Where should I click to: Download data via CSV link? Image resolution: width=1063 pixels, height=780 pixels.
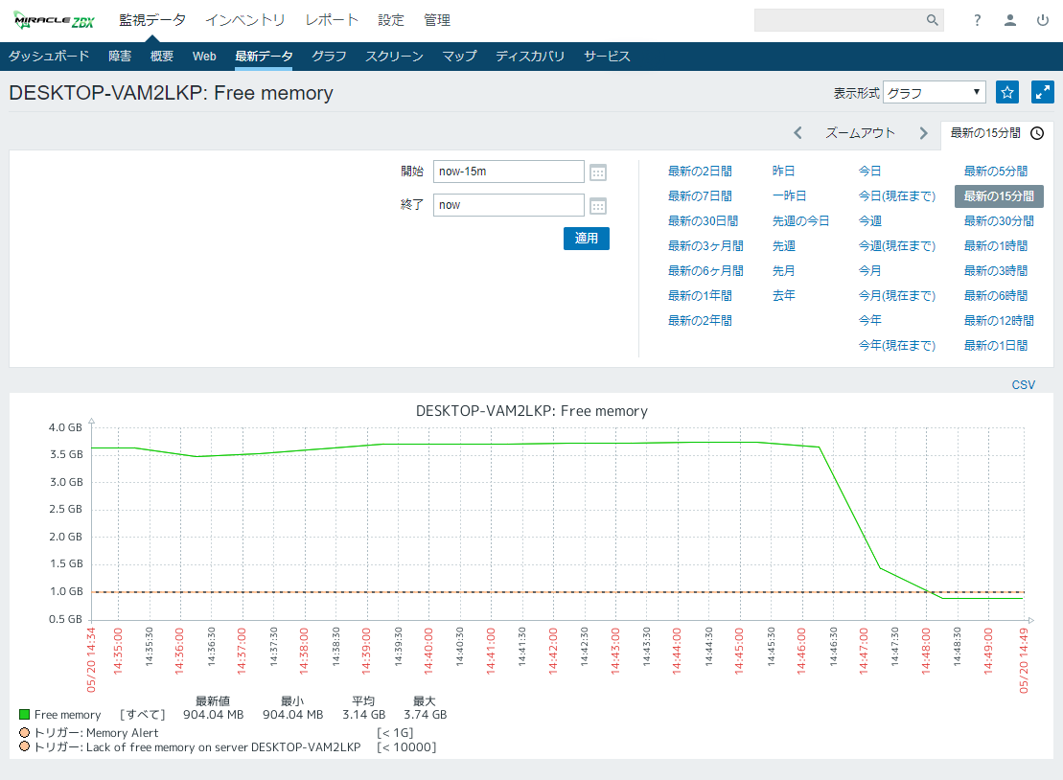click(x=1023, y=384)
